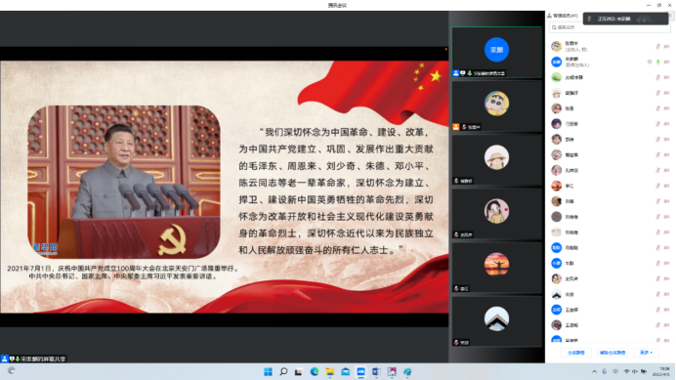
Task: Select the Crayon Shin-chan avatar video tile
Action: click(x=496, y=106)
